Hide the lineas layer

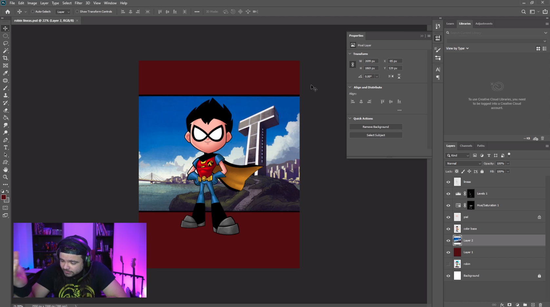point(448,182)
